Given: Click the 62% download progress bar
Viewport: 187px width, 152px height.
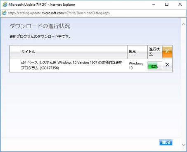Looking at the screenshot, I should (x=155, y=66).
